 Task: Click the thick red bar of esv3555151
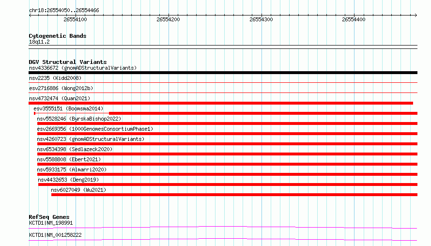click(263, 113)
